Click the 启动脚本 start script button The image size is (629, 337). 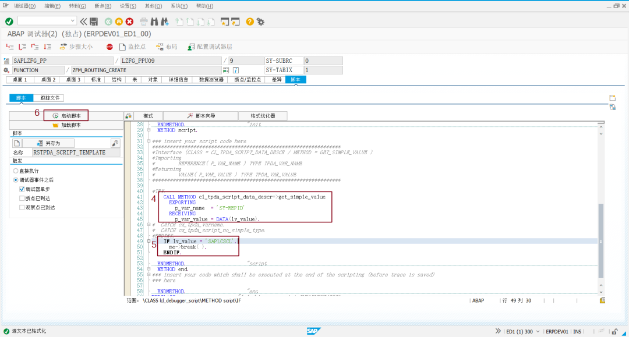[66, 116]
